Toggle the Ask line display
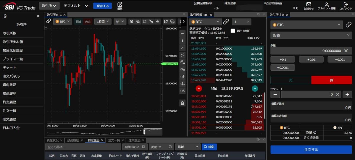The width and height of the screenshot is (355, 160). click(88, 22)
